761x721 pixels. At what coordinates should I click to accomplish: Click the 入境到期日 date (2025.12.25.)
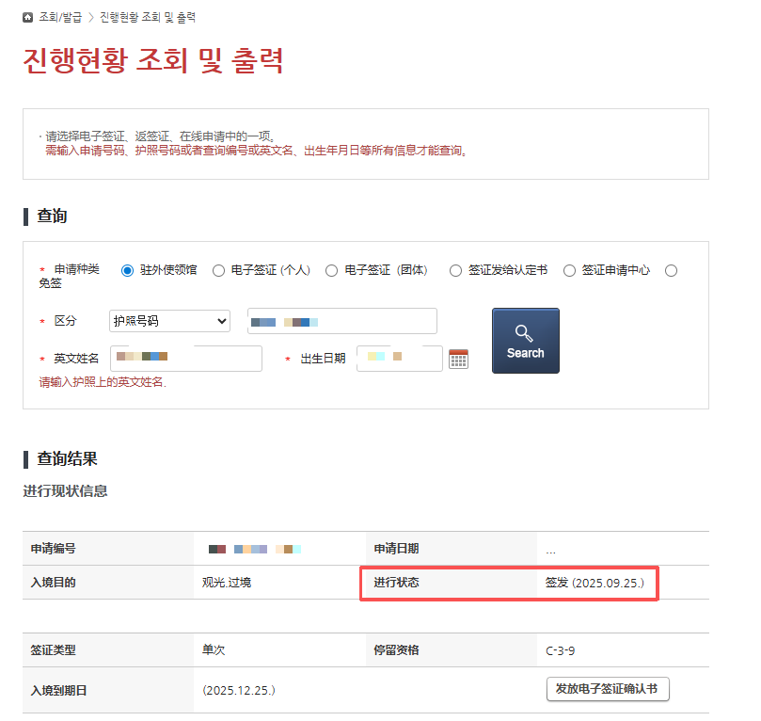[239, 690]
